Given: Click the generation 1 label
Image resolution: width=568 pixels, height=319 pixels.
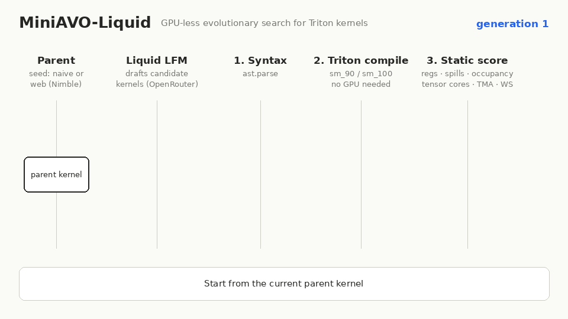Looking at the screenshot, I should point(512,24).
